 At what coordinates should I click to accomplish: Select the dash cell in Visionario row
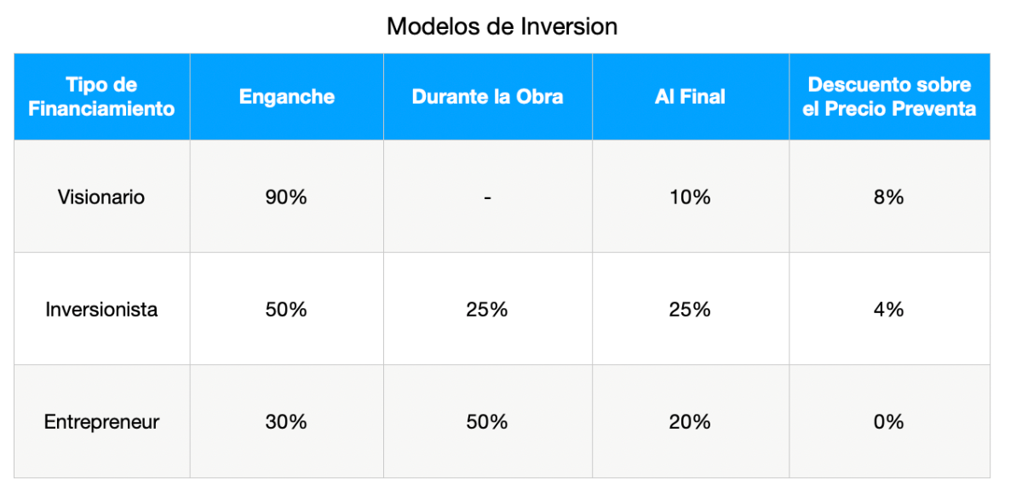pyautogui.click(x=487, y=197)
